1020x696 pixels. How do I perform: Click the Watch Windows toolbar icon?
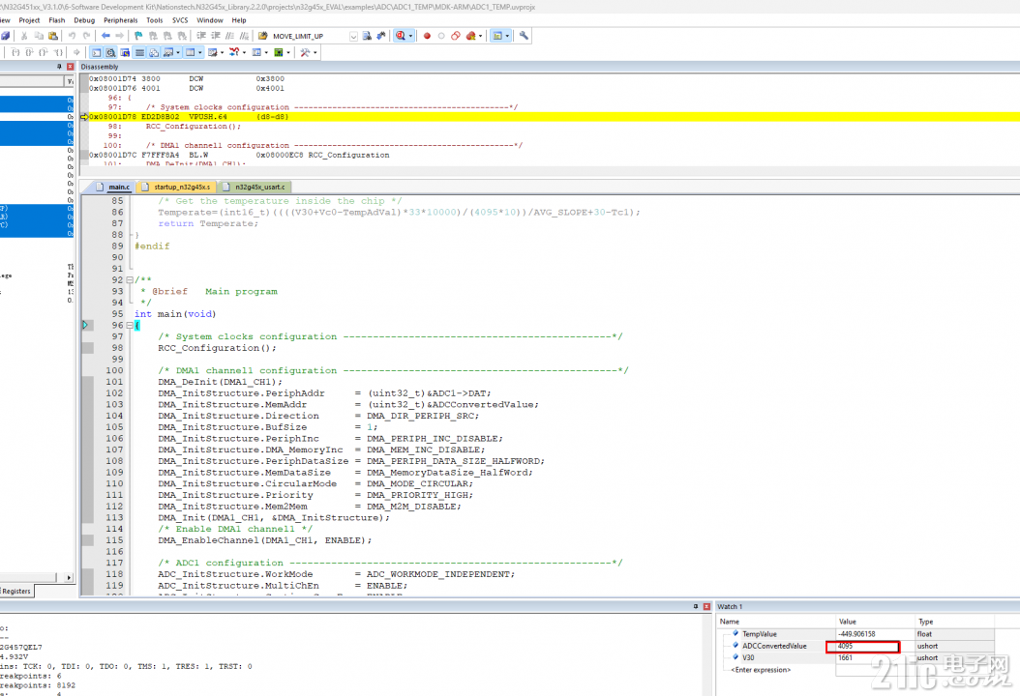click(x=167, y=52)
